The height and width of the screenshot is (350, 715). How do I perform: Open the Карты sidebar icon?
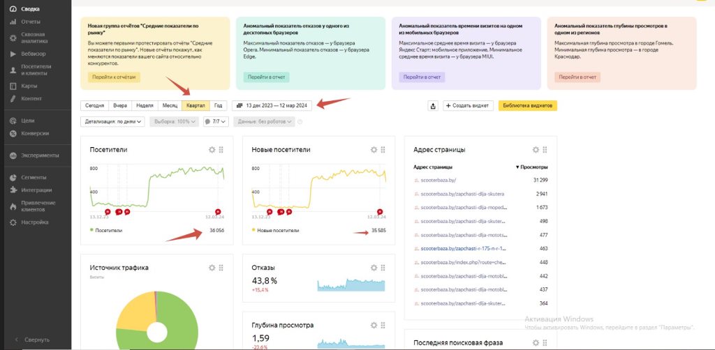(x=13, y=86)
